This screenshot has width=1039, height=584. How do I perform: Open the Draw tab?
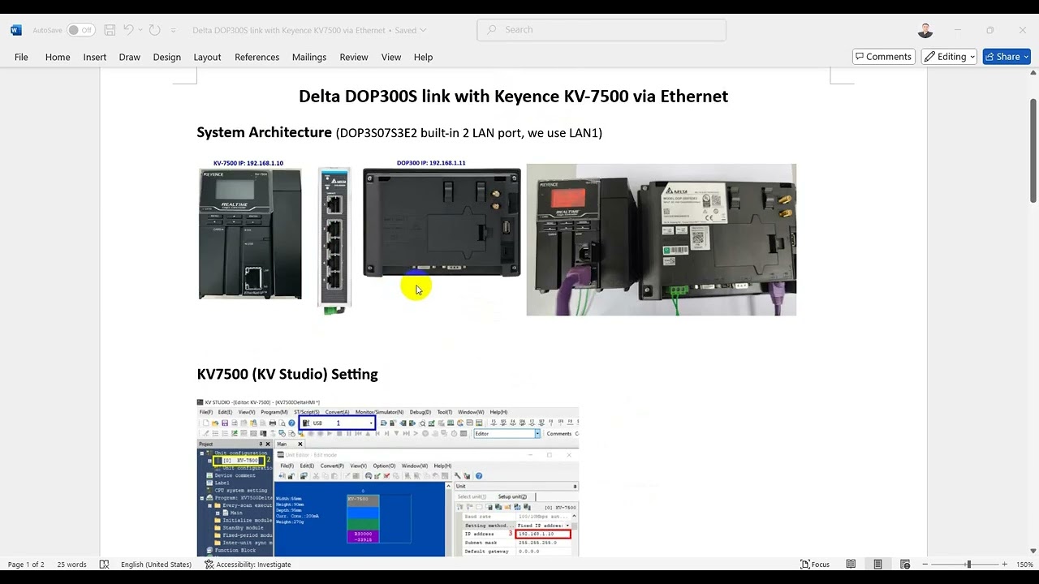[x=129, y=57]
